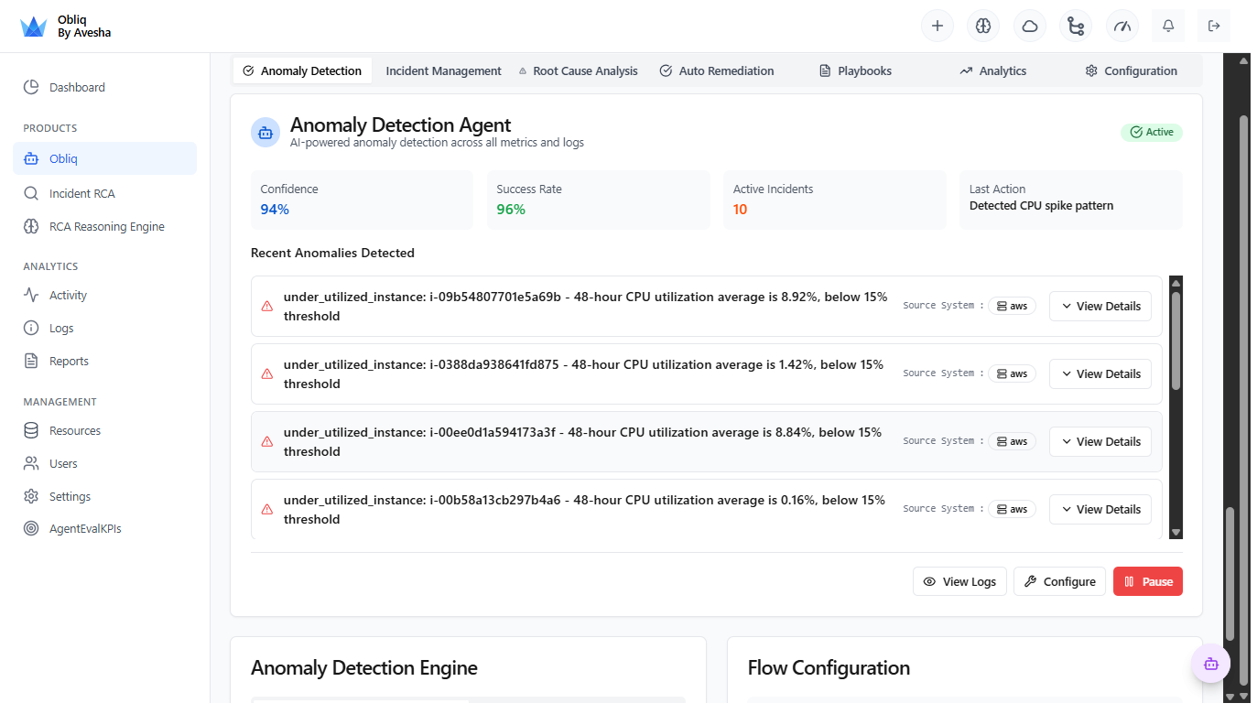Open Users in the sidebar

pyautogui.click(x=104, y=463)
